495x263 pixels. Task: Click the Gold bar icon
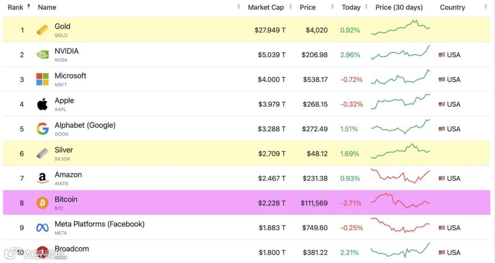tap(43, 30)
